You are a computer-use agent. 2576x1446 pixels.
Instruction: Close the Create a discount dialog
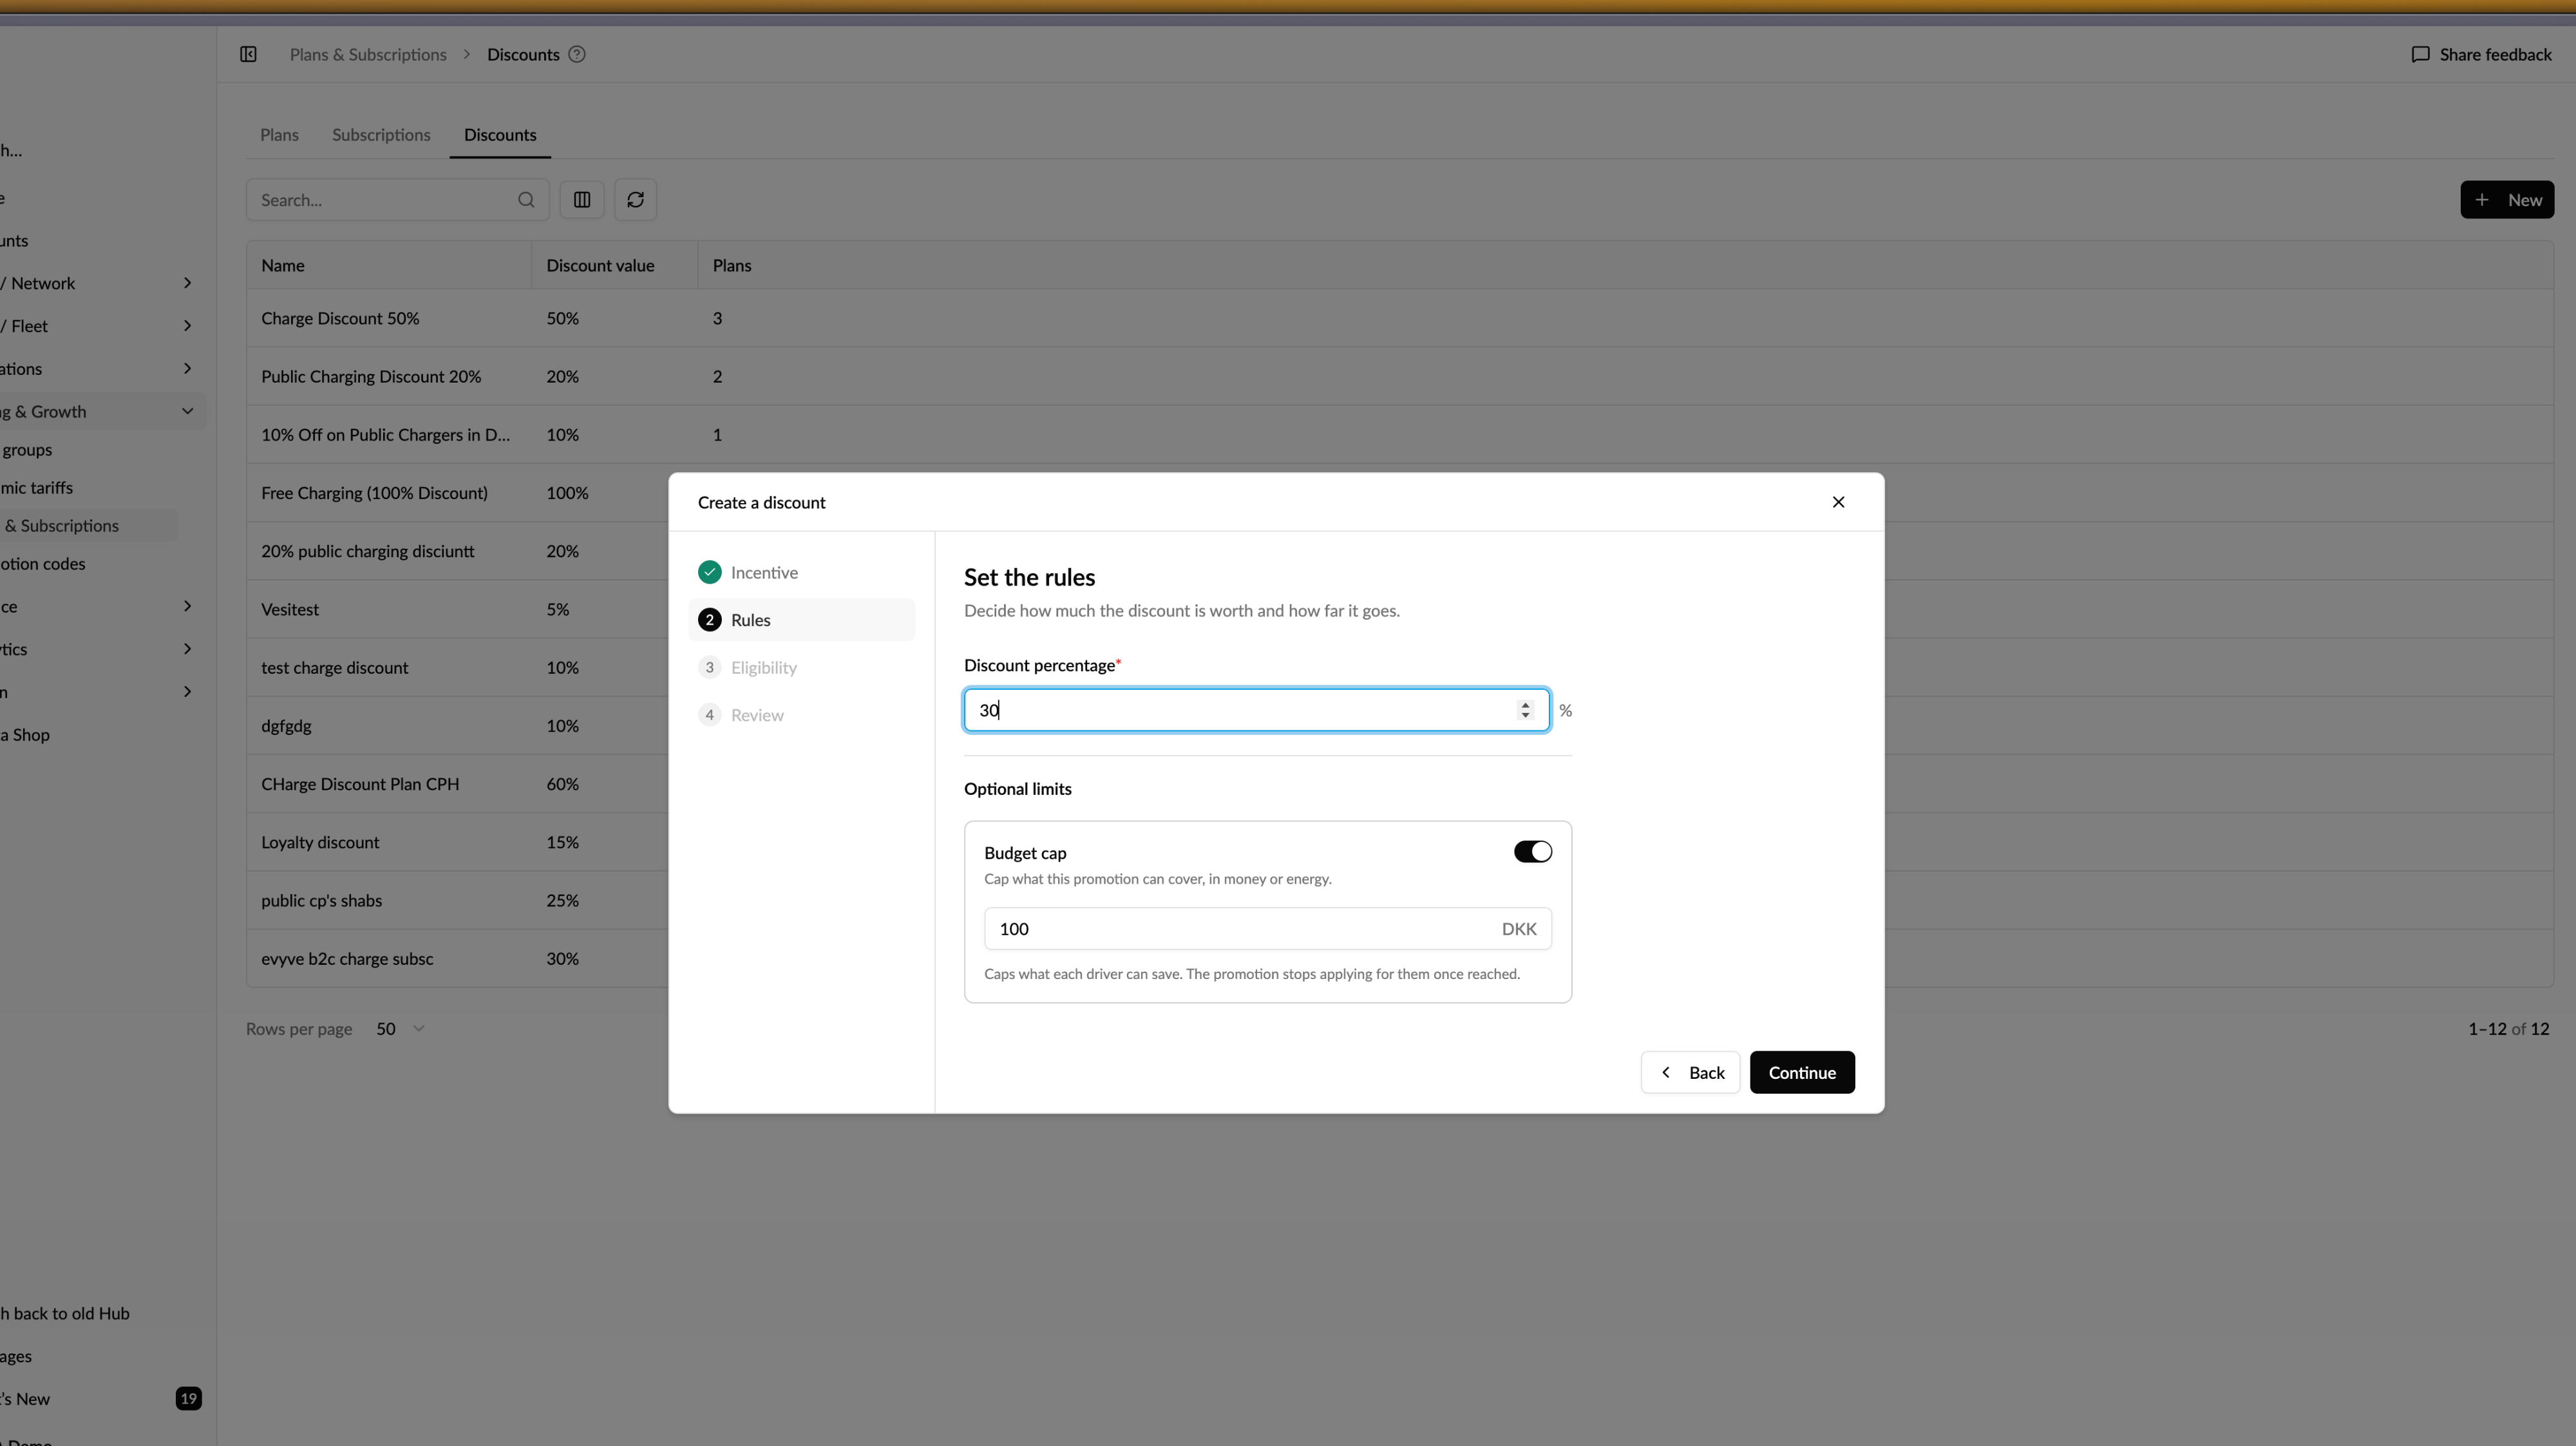(x=1838, y=502)
